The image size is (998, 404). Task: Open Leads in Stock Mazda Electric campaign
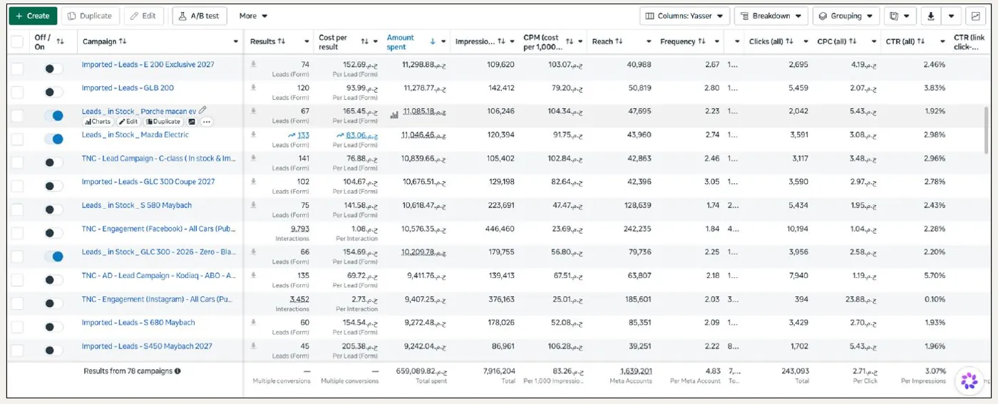(135, 135)
